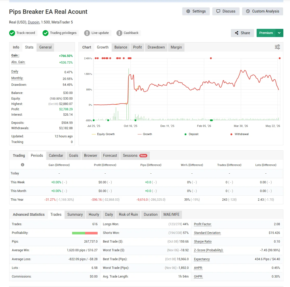Select the Drawdown chart tab

156,47
